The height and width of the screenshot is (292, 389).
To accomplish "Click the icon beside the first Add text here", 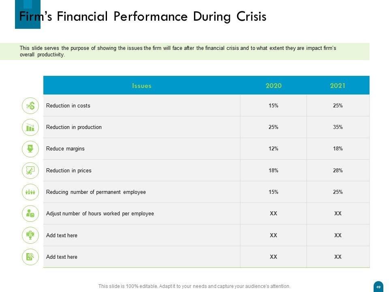I will point(30,235).
